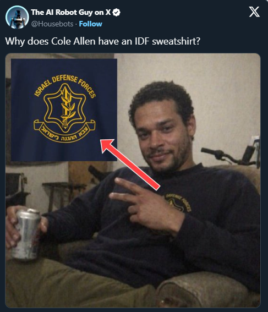
Task: Click the word "sweatshirt?" in the tweet
Action: 176,41
